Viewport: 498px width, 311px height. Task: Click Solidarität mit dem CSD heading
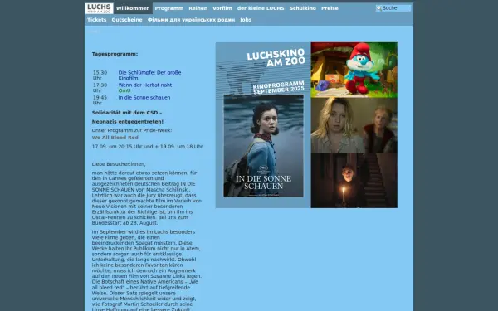(127, 113)
